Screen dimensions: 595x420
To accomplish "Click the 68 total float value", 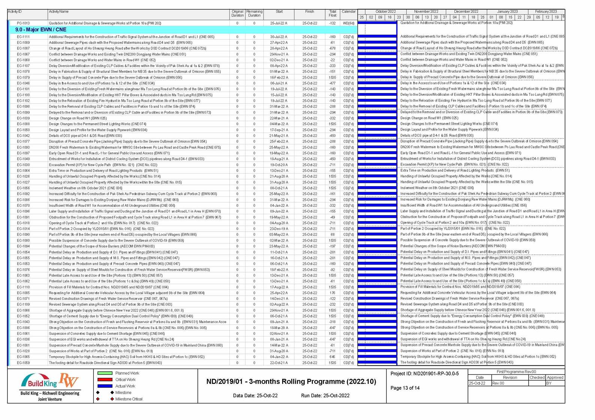I will [x=332, y=234].
